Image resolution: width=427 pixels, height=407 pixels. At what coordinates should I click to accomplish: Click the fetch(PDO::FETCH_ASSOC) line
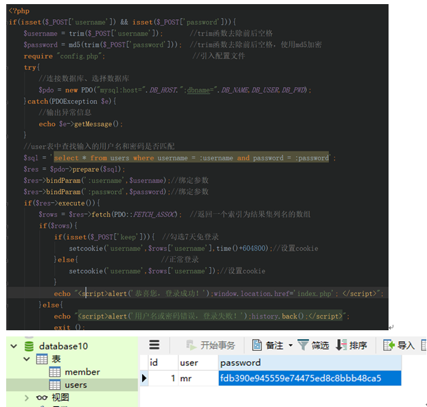click(x=110, y=214)
